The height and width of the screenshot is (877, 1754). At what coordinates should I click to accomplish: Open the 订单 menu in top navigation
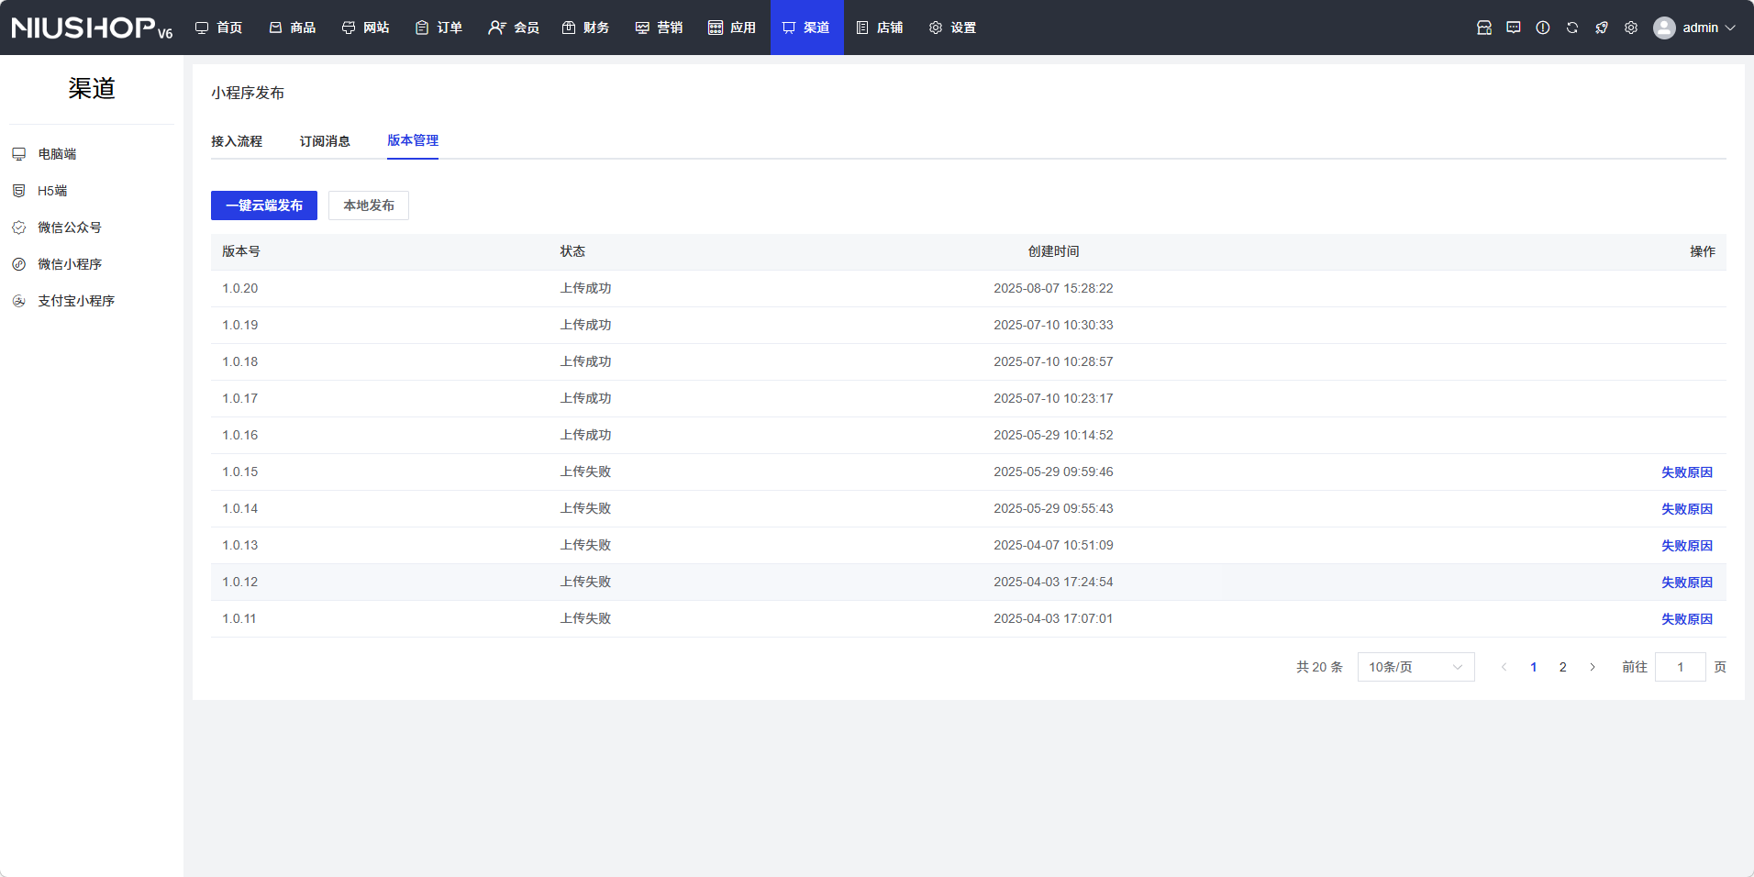point(438,28)
